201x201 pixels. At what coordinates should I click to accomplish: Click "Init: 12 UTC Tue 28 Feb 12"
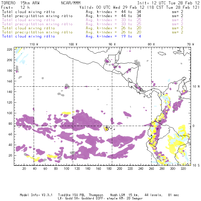click(x=168, y=3)
